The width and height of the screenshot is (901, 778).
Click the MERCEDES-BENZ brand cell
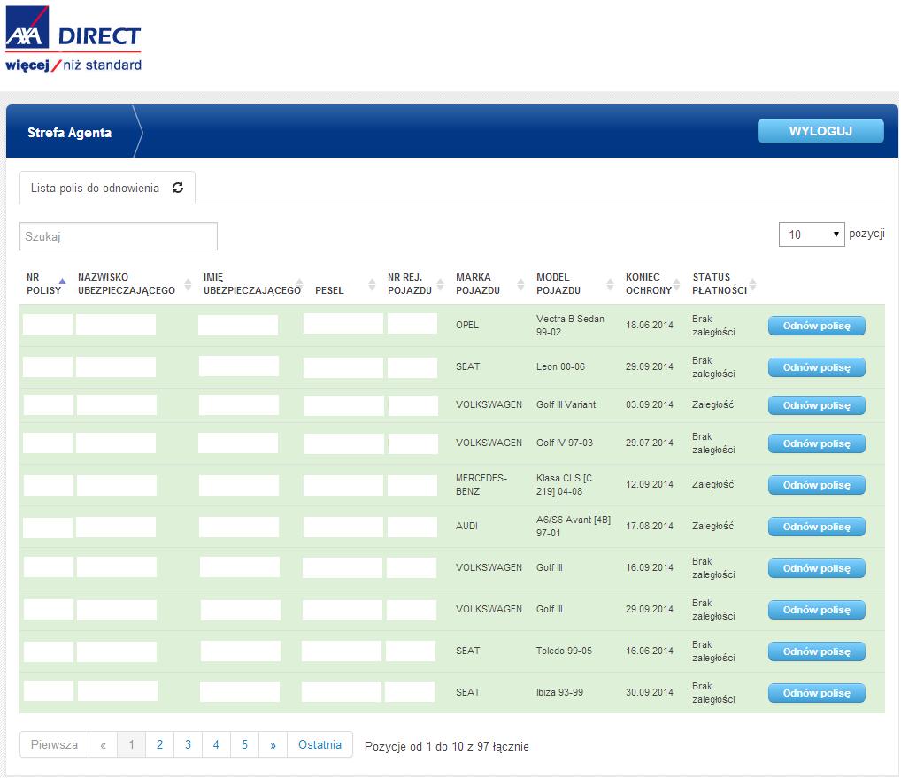(x=481, y=484)
